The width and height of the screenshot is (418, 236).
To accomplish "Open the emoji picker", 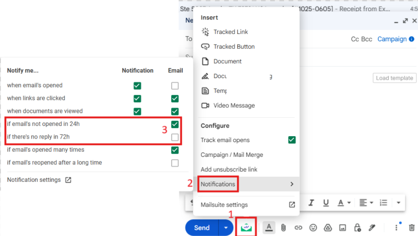I will click(x=313, y=228).
